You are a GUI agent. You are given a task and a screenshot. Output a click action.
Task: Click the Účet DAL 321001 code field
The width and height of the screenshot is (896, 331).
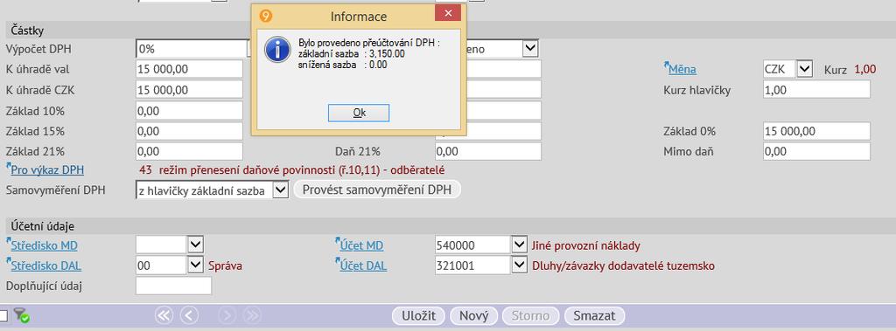[x=472, y=265]
